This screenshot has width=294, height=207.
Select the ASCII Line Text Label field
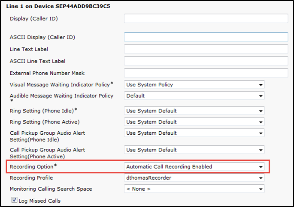pos(206,61)
